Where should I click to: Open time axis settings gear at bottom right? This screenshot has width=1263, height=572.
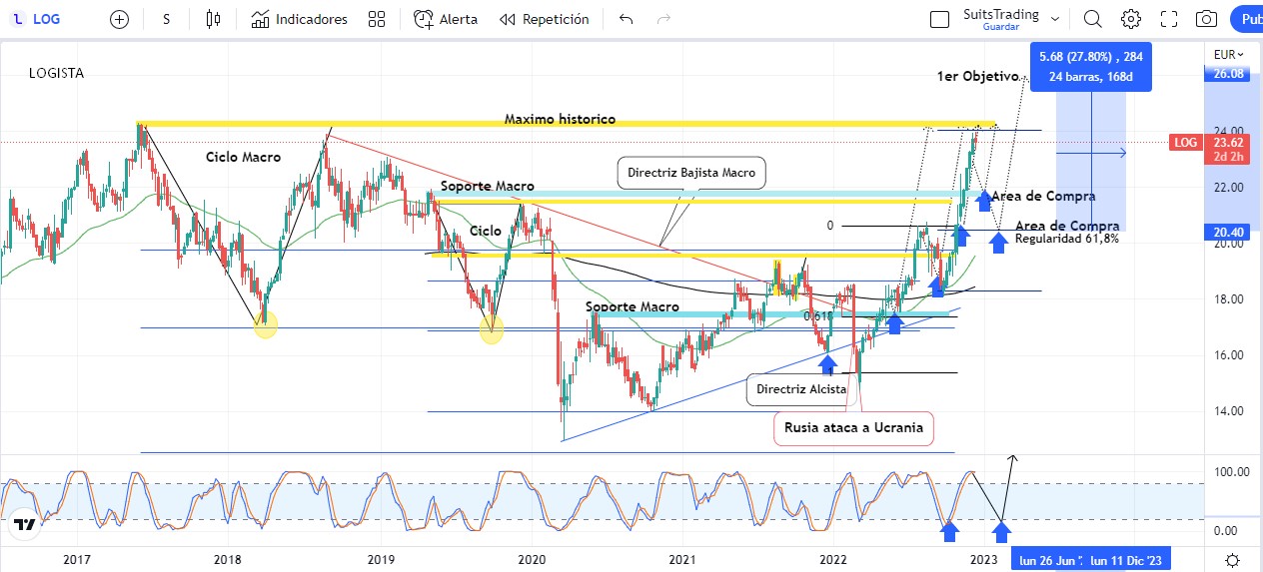point(1233,560)
